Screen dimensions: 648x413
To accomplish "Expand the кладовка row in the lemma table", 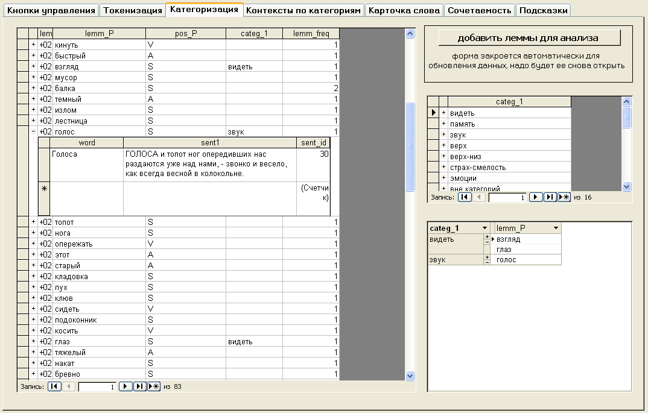I will (x=33, y=276).
